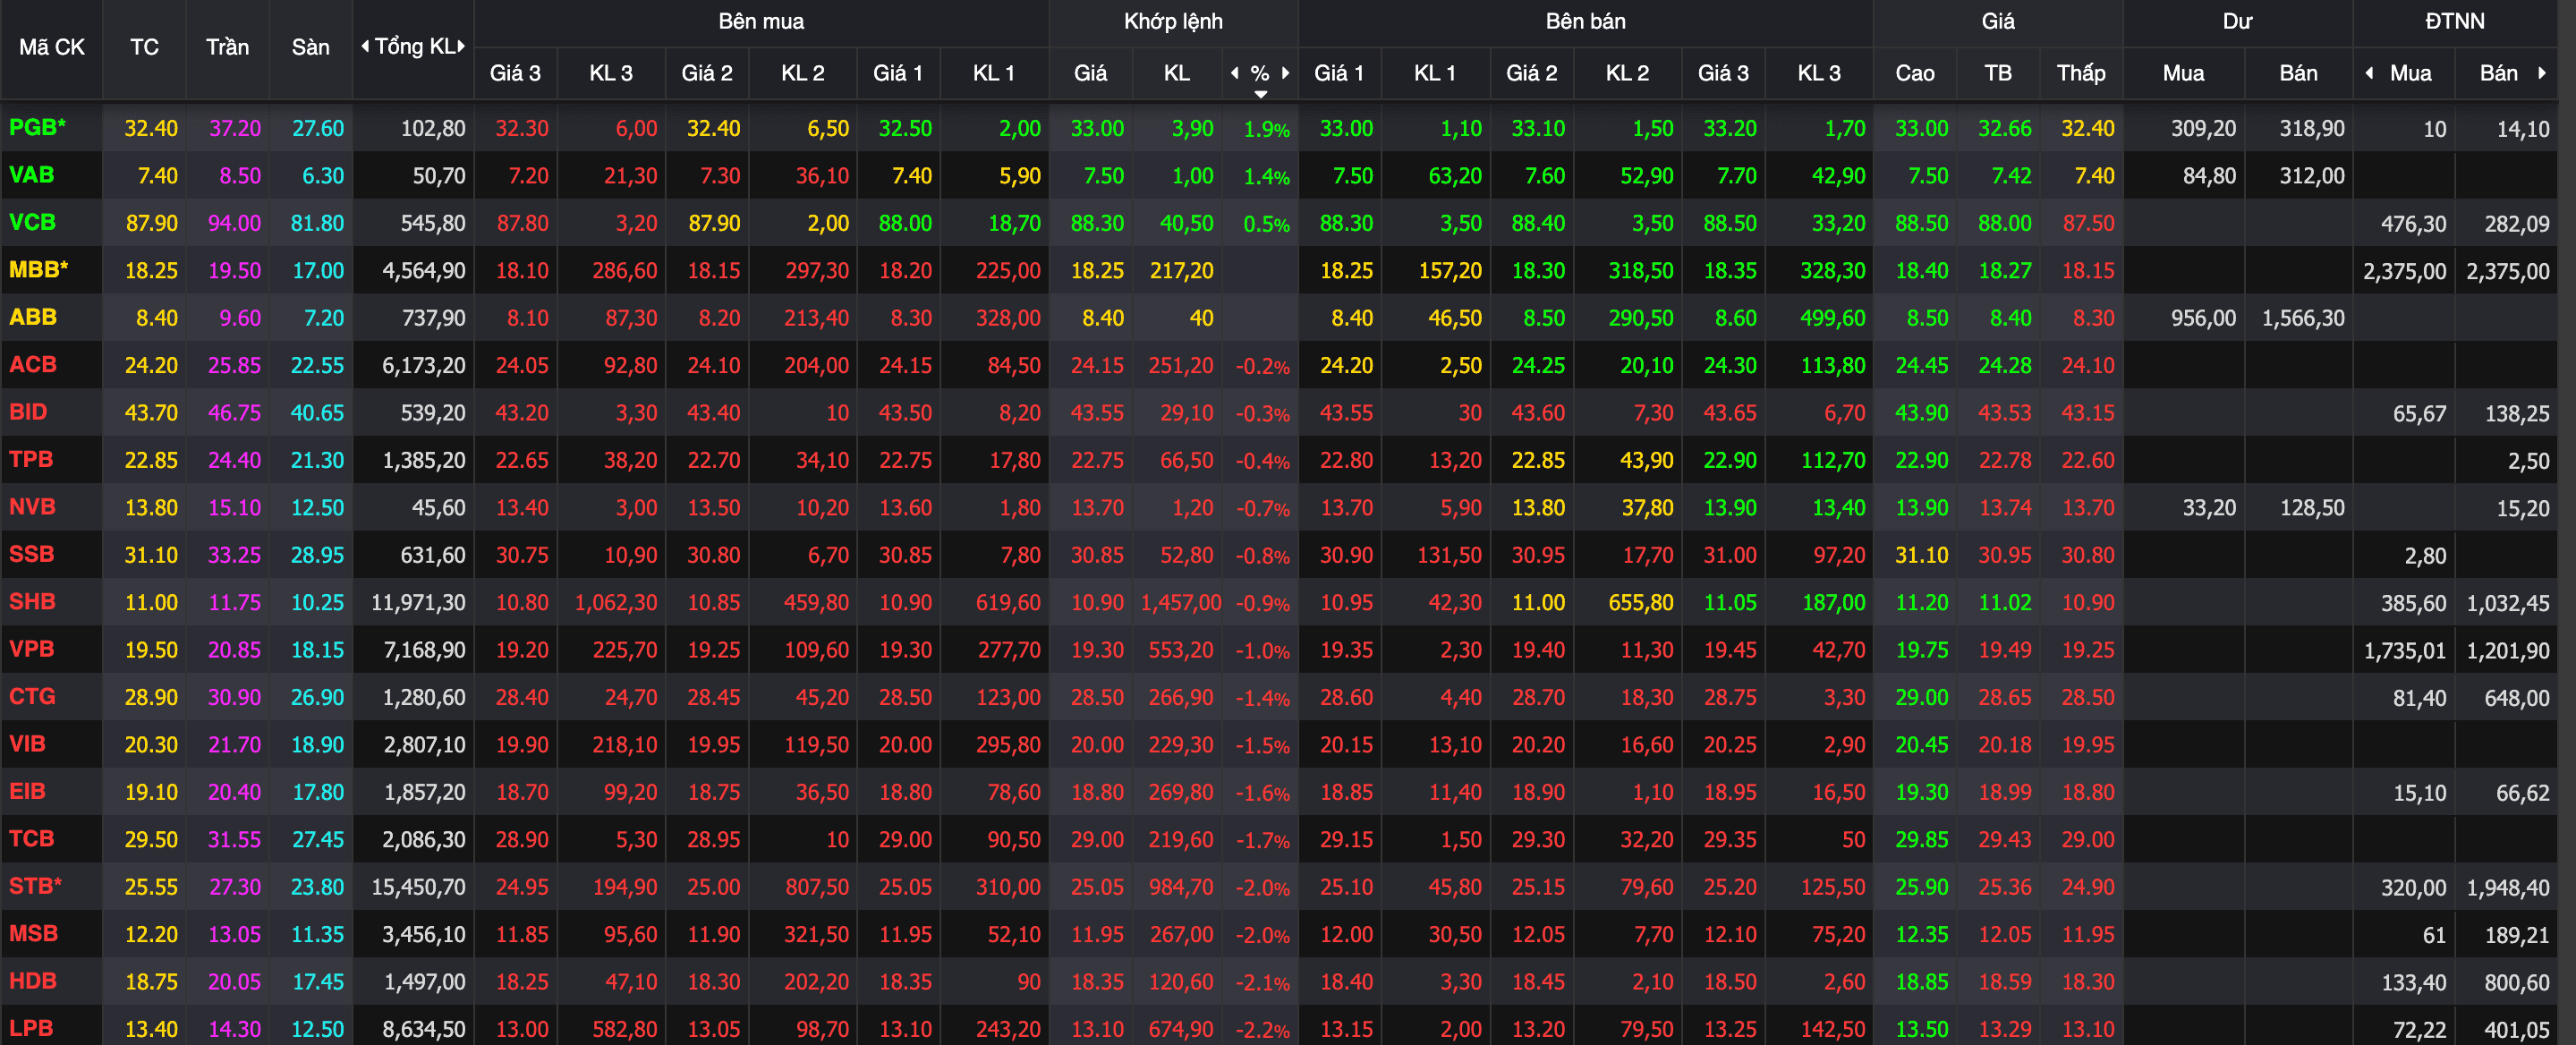Open the ABB ticker symbol
This screenshot has height=1045, width=2576.
click(32, 317)
